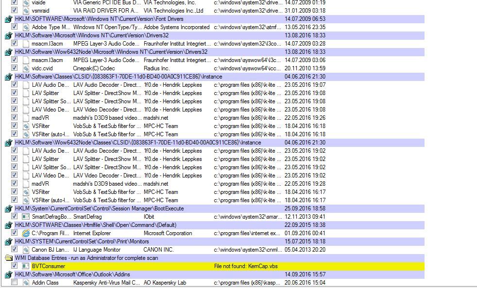The image size is (477, 288).
Task: Click the registry icon beside the BootExecute key
Action: pyautogui.click(x=8, y=208)
